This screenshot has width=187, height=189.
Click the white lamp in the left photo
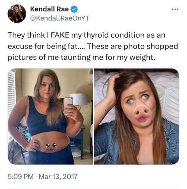[79, 99]
